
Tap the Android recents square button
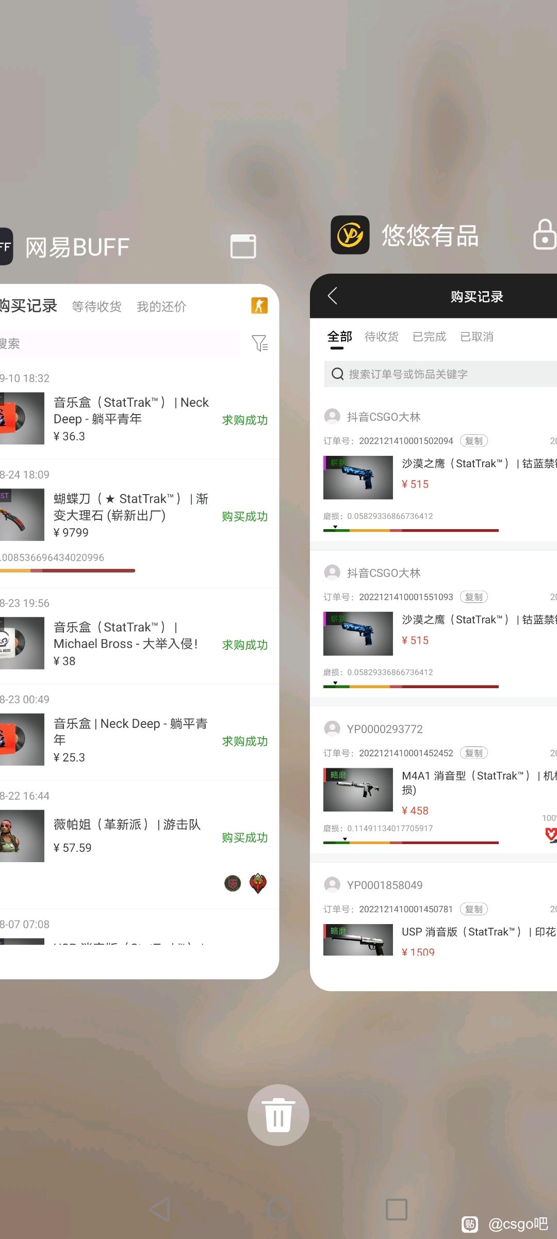click(x=397, y=1209)
